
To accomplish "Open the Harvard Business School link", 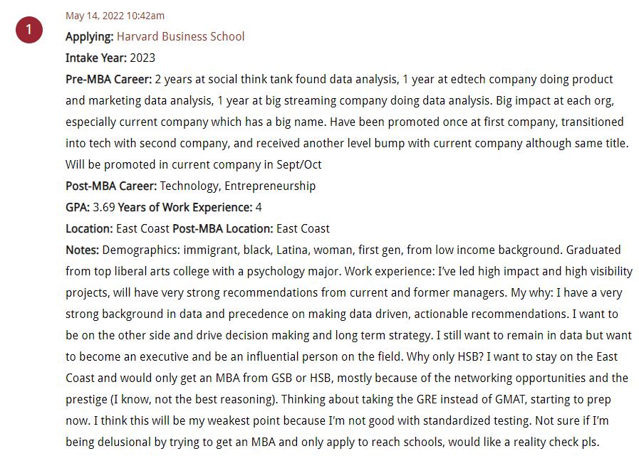I will click(180, 37).
